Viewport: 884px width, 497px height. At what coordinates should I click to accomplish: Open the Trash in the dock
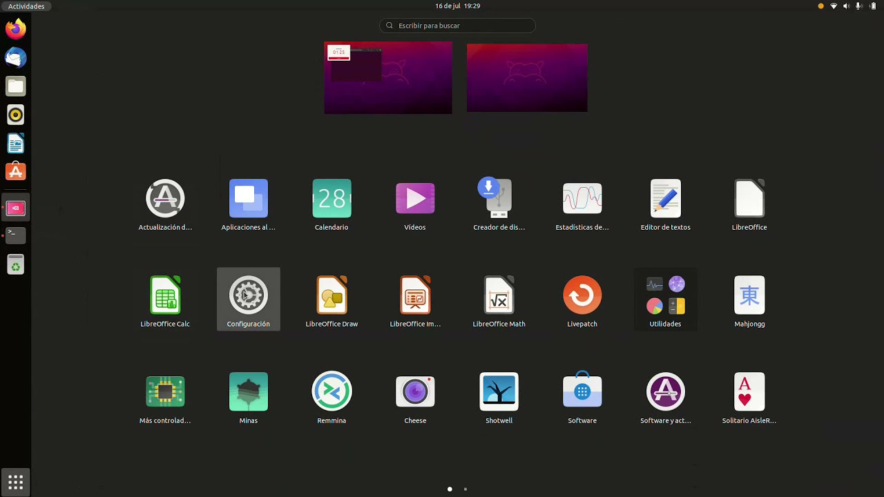point(15,264)
